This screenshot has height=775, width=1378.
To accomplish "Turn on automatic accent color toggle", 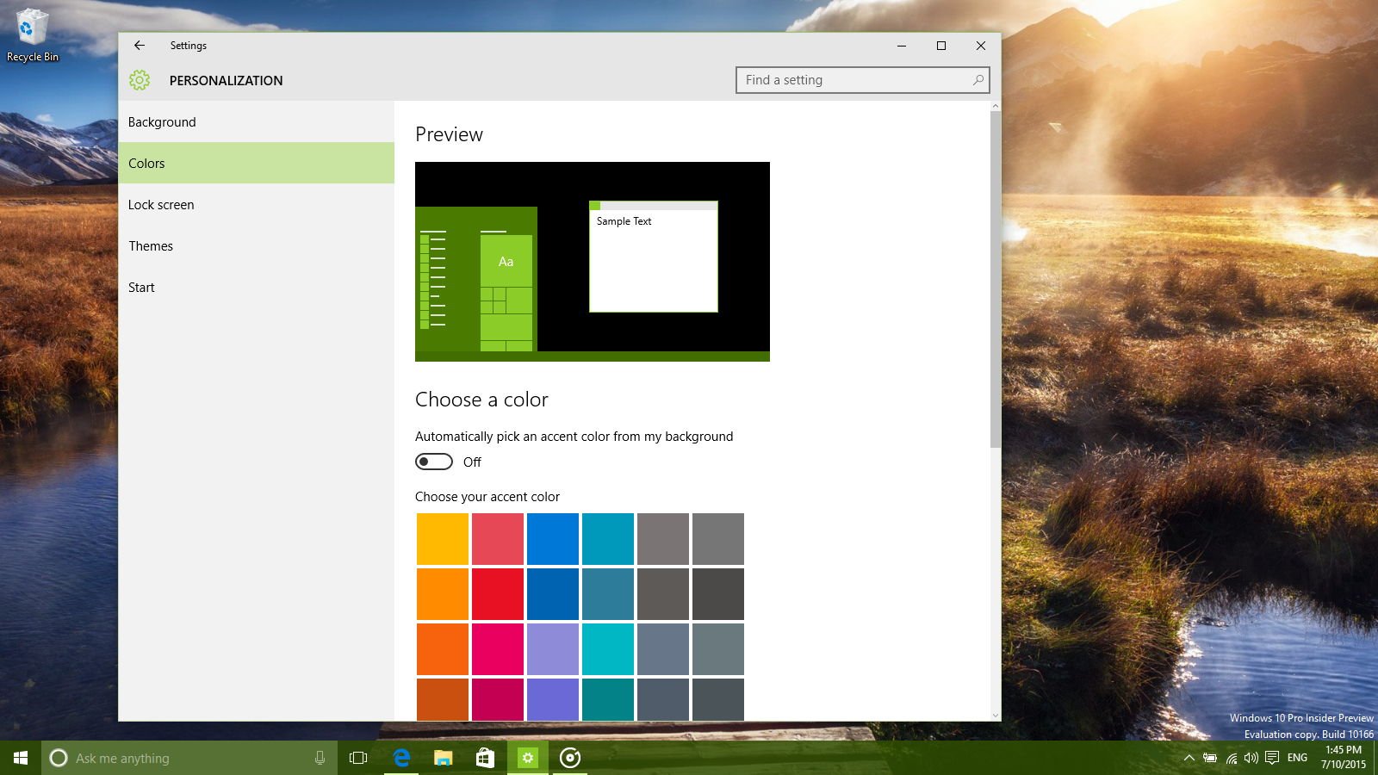I will pyautogui.click(x=434, y=462).
